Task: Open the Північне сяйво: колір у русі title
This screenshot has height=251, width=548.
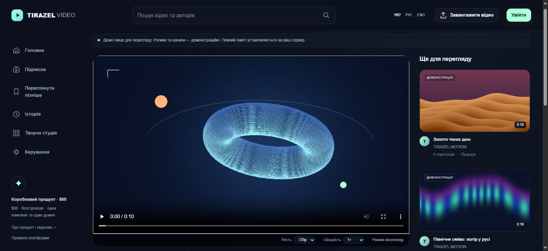Action: click(462, 239)
